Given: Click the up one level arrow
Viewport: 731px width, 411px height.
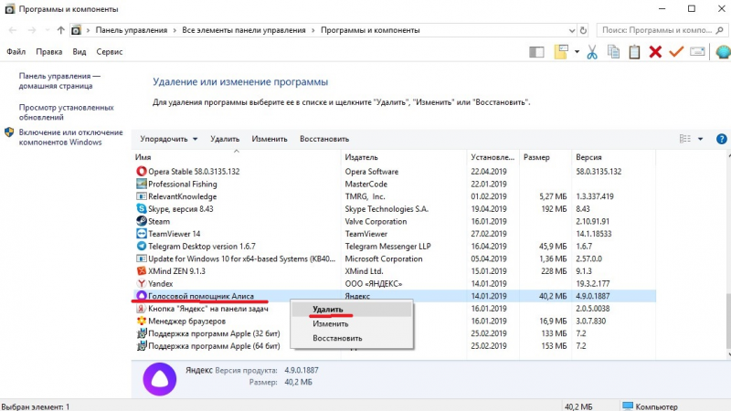Looking at the screenshot, I should click(x=60, y=30).
